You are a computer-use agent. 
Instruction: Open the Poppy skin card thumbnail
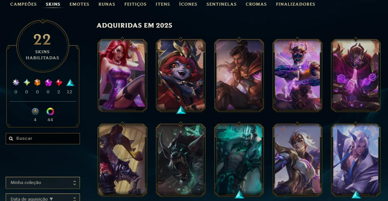181,75
